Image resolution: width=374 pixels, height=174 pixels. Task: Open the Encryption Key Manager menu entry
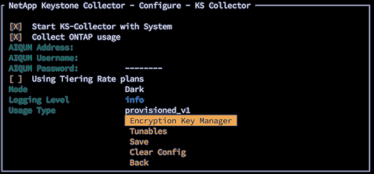point(181,121)
